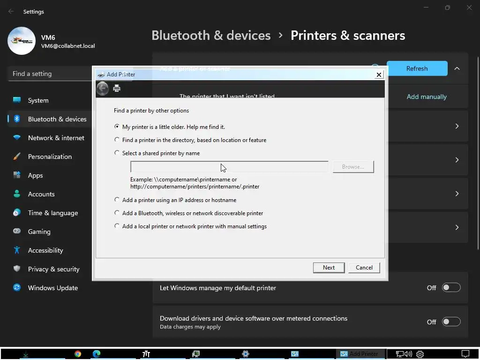The image size is (480, 360).
Task: Click the Time & language clock icon
Action: tap(17, 212)
